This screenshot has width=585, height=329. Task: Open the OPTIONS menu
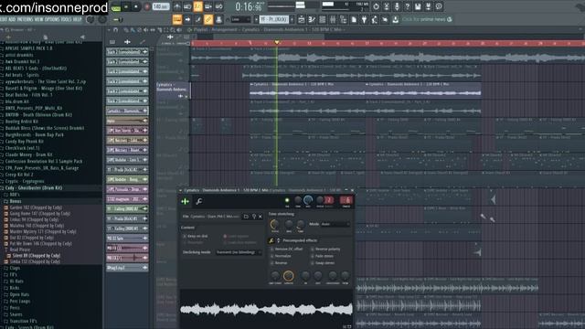pyautogui.click(x=52, y=19)
